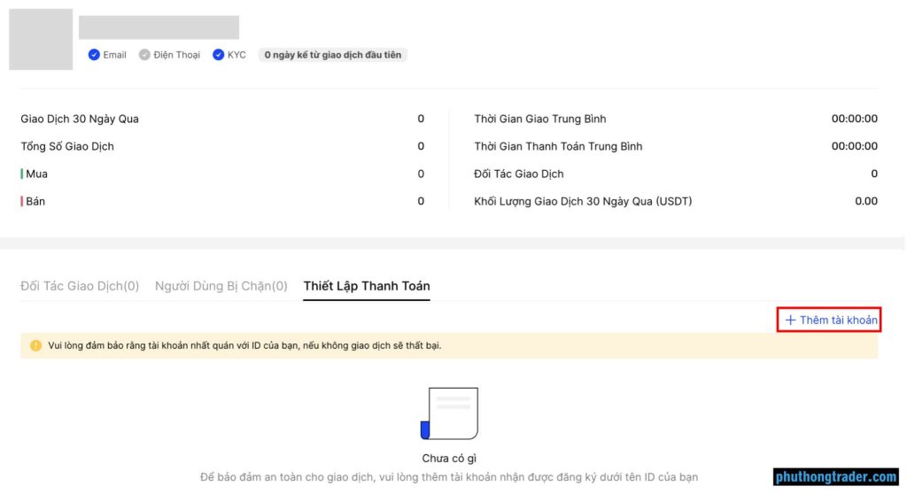Viewport: 907px width, 494px height.
Task: Click the empty document illustration icon
Action: click(x=449, y=413)
